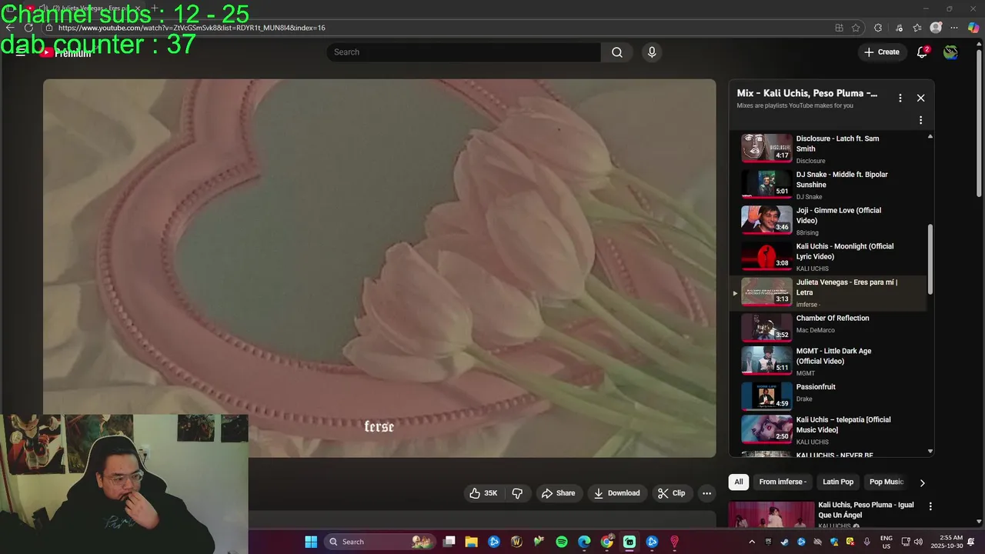
Task: Open Windows Start menu
Action: coord(311,542)
